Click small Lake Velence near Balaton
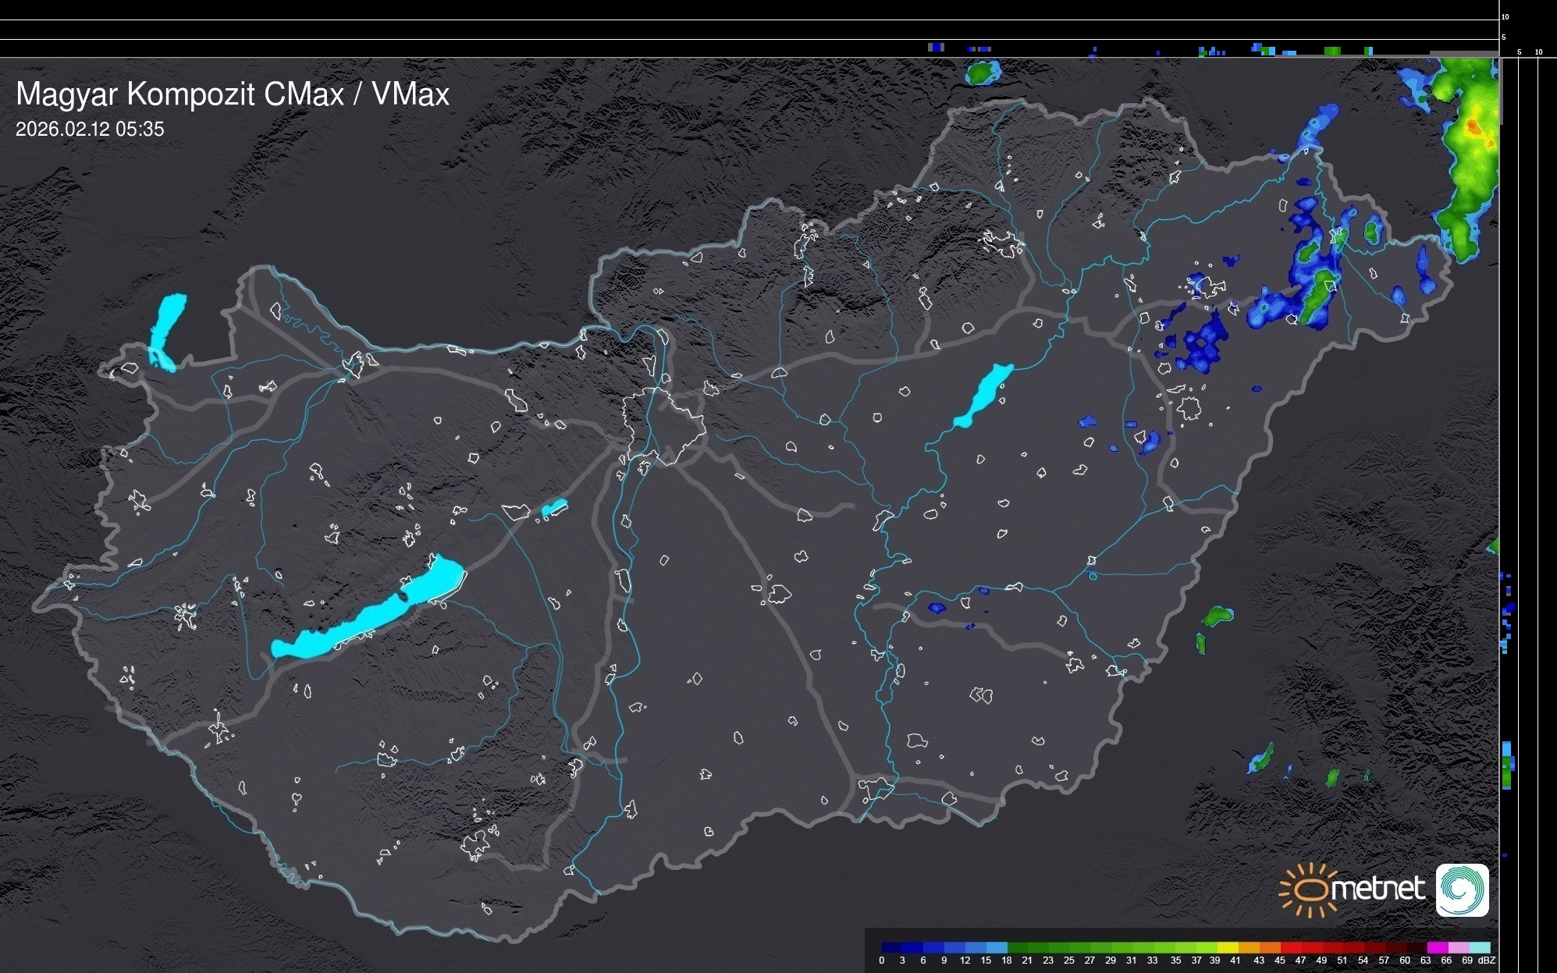 tap(554, 508)
